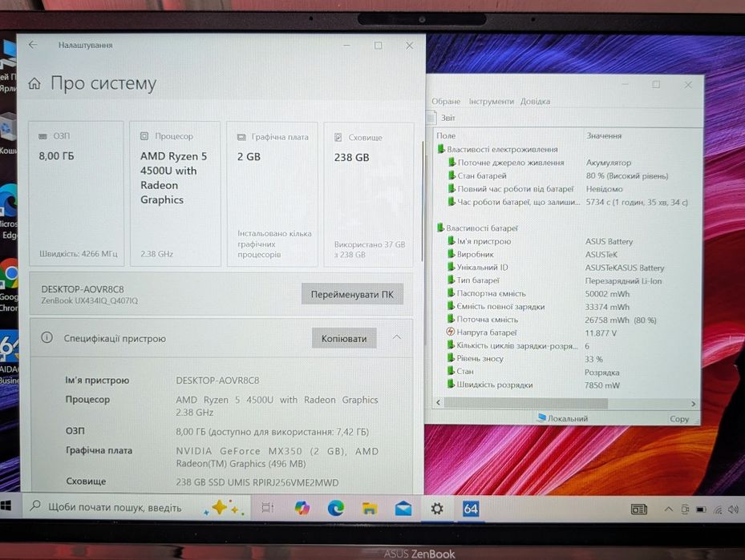The image size is (745, 560).
Task: Click the processor icon in Процесор card
Action: click(x=144, y=136)
